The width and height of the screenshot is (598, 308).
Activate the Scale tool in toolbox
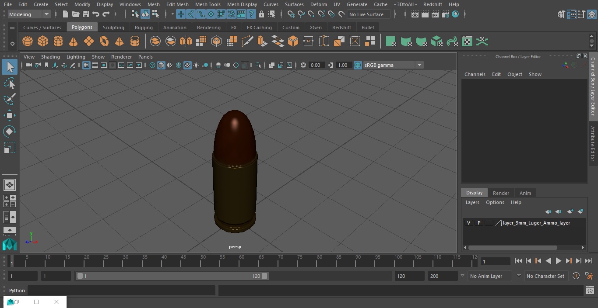[x=10, y=148]
